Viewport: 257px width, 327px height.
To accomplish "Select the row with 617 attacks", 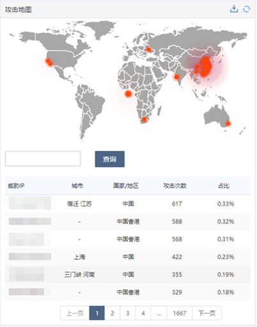I will click(x=128, y=203).
